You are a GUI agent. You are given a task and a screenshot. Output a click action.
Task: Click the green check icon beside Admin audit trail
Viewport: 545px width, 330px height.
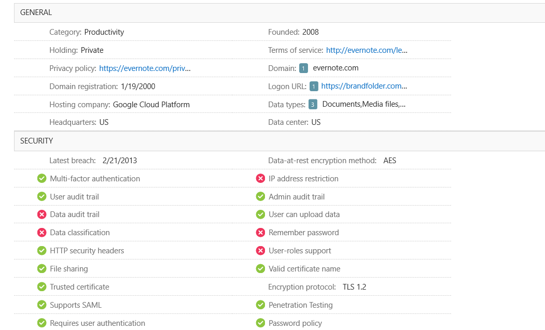click(260, 197)
